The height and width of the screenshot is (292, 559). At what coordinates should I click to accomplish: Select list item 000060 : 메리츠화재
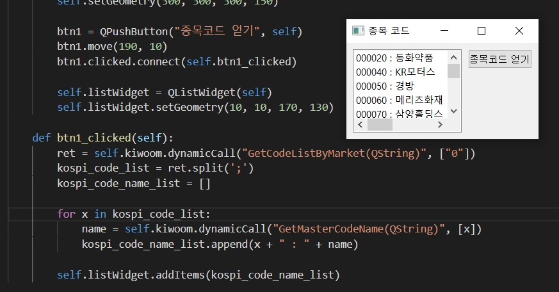[400, 100]
